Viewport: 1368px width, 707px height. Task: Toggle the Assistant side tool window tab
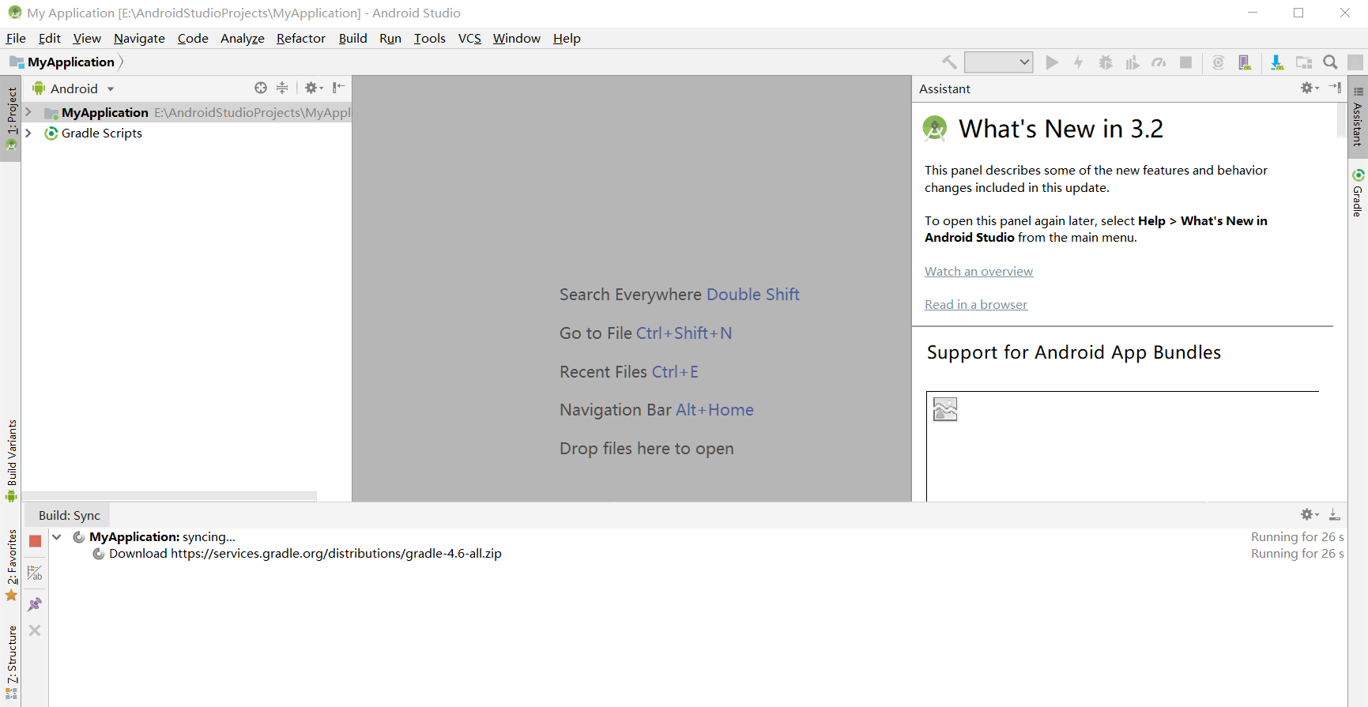coord(1358,115)
